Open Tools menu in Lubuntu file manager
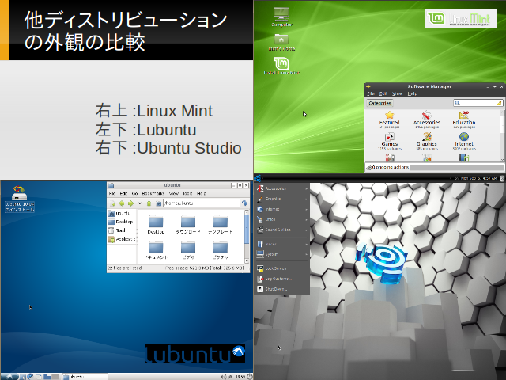 187,193
